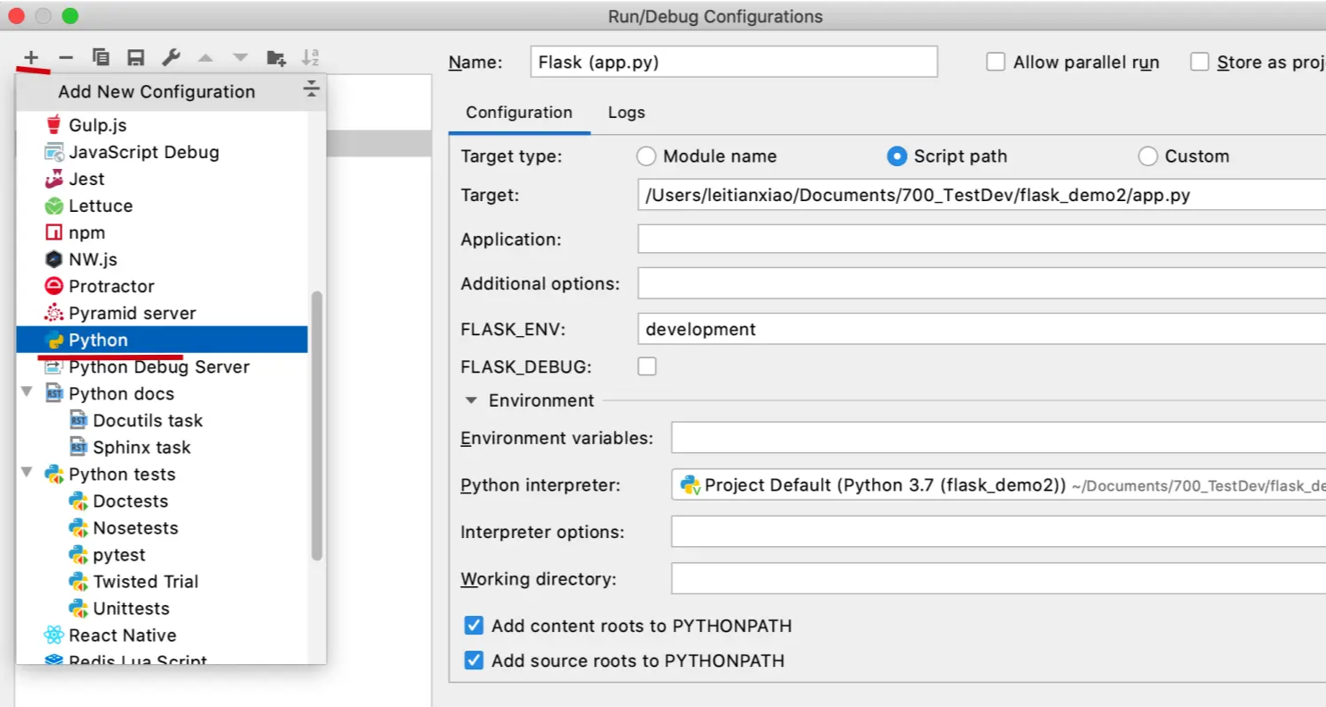Choose Pyramid server configuration type
The height and width of the screenshot is (707, 1326).
pos(162,313)
